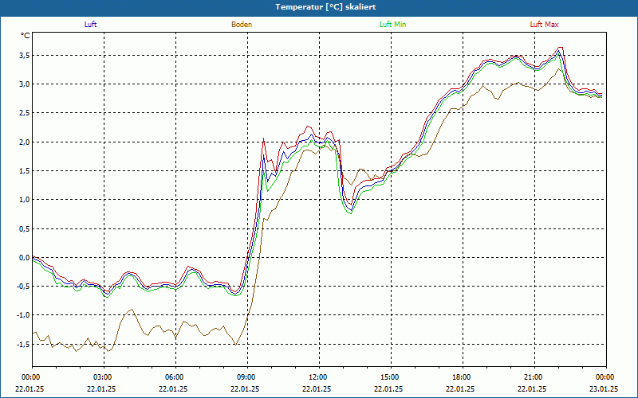This screenshot has width=638, height=398.
Task: Click the date label '23.01.25'
Action: 604,388
